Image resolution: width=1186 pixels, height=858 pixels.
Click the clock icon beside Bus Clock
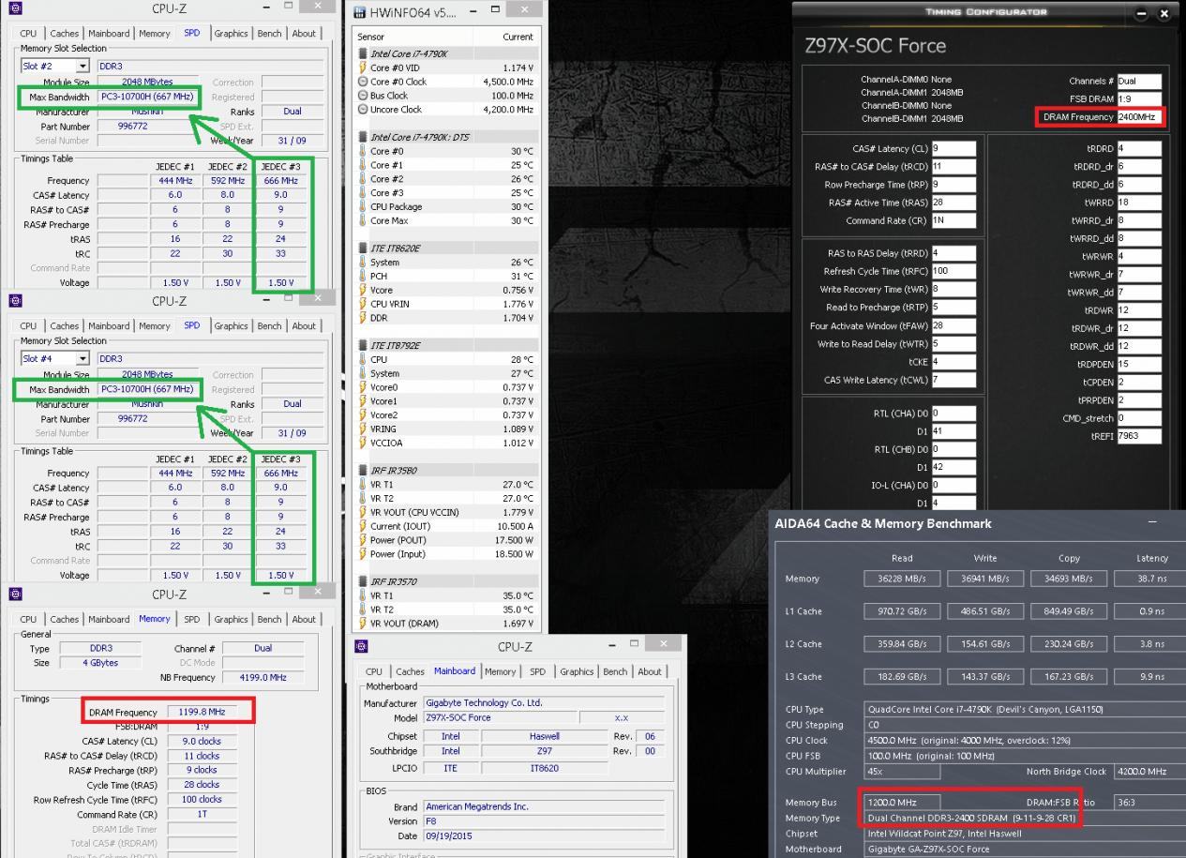pos(363,96)
